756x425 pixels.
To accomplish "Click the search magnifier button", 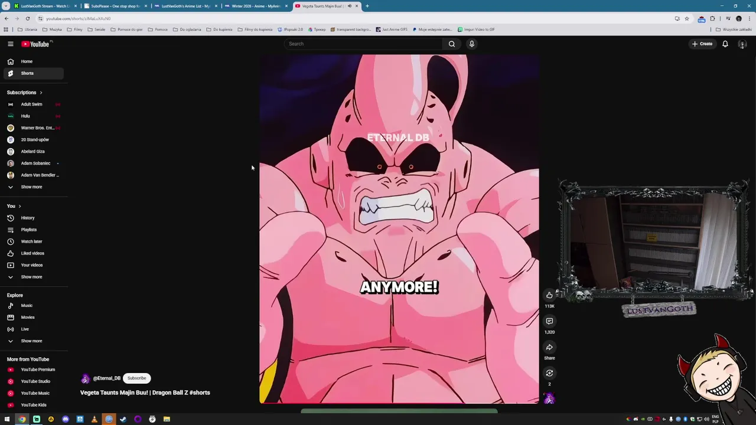I will pyautogui.click(x=452, y=44).
